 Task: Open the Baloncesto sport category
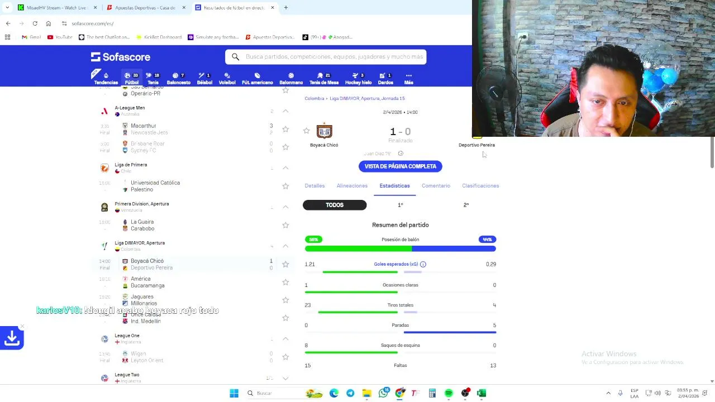point(179,78)
